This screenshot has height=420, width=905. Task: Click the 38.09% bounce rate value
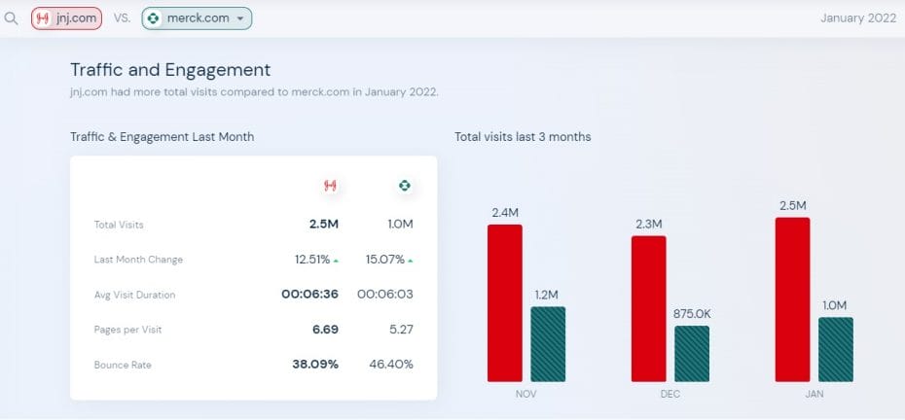click(x=315, y=365)
